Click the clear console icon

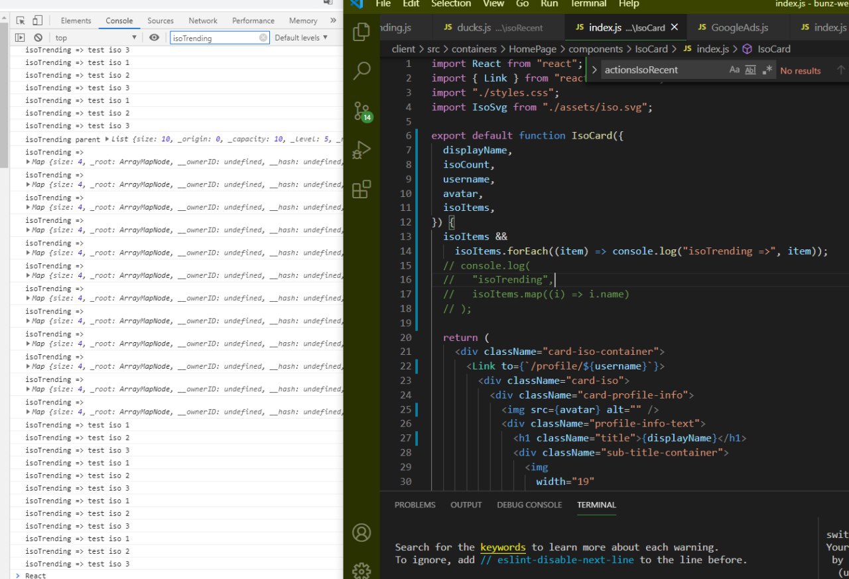pos(38,38)
